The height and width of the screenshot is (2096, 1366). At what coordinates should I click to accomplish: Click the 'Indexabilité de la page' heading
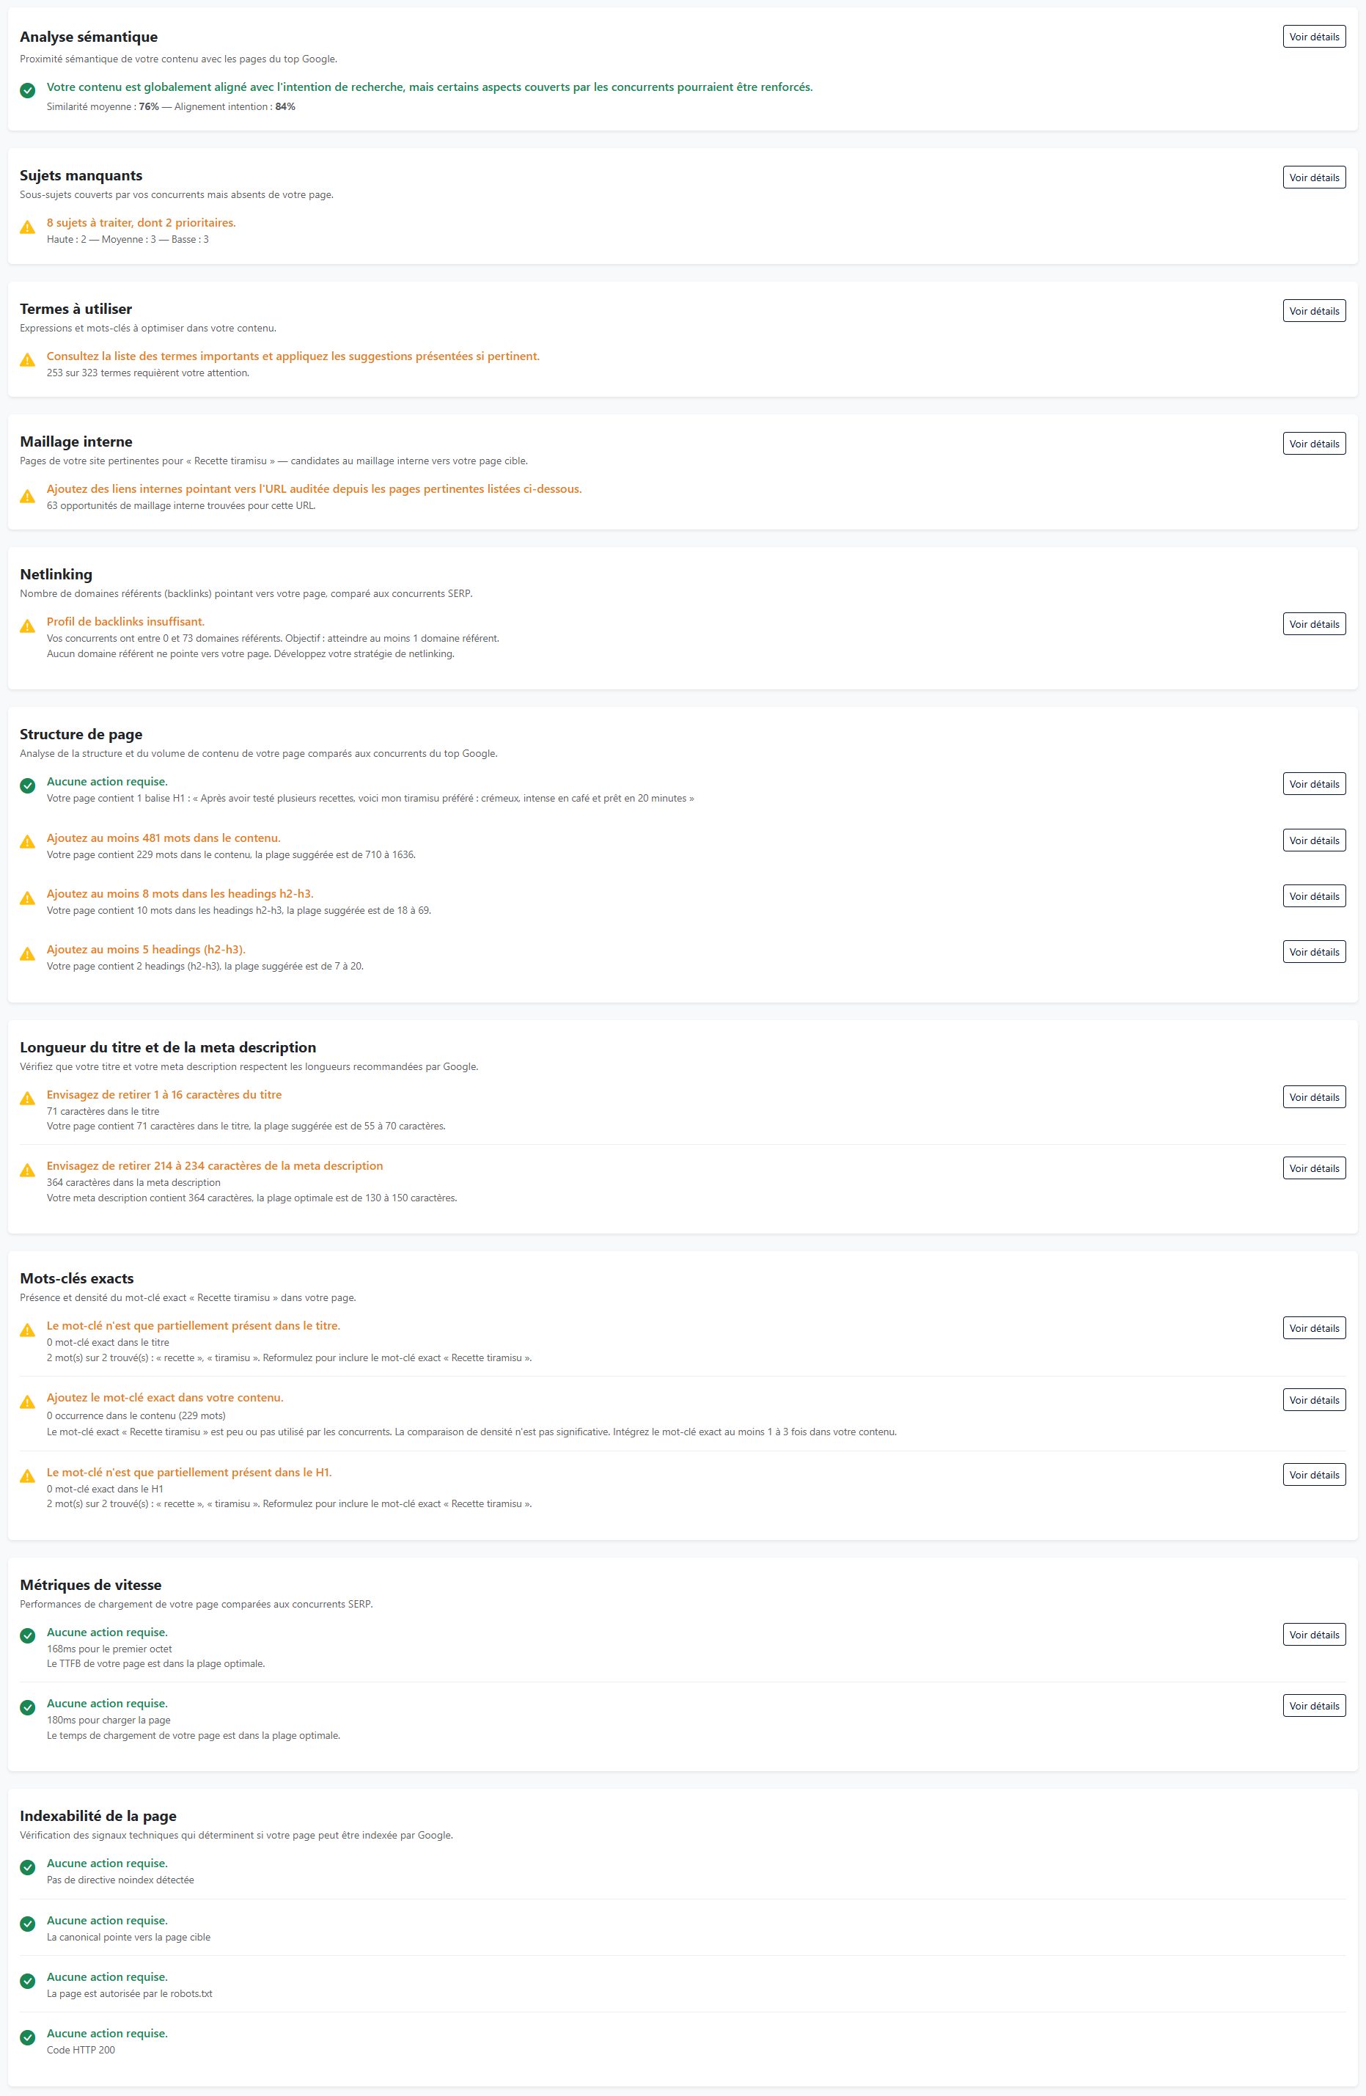point(98,1816)
